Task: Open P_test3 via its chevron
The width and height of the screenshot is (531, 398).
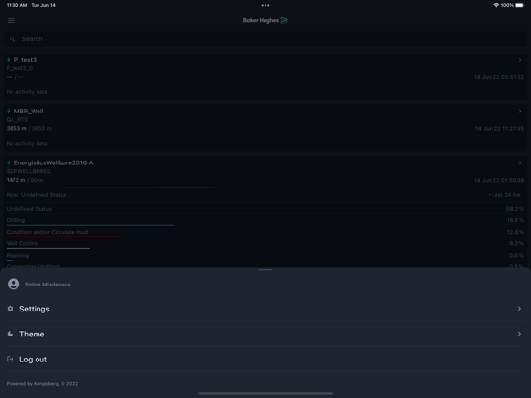Action: point(520,60)
